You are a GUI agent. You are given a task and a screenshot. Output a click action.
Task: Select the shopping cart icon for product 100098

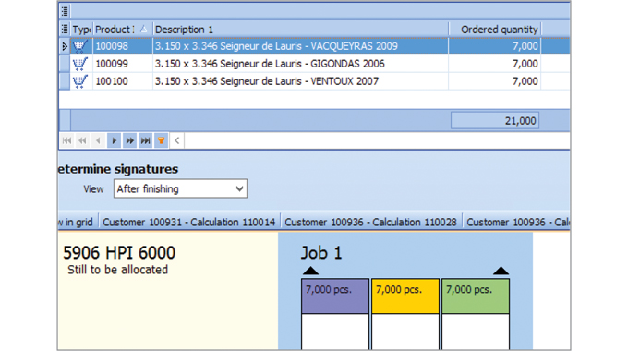pyautogui.click(x=80, y=46)
